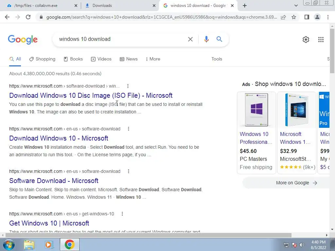Click the vertical page scrollbar thumb

332,51
